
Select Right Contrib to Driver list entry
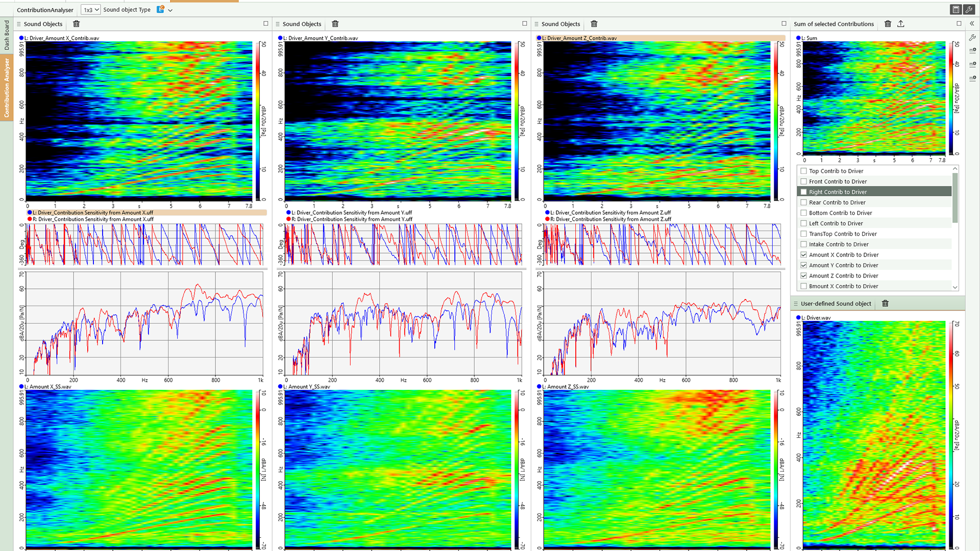coord(838,192)
